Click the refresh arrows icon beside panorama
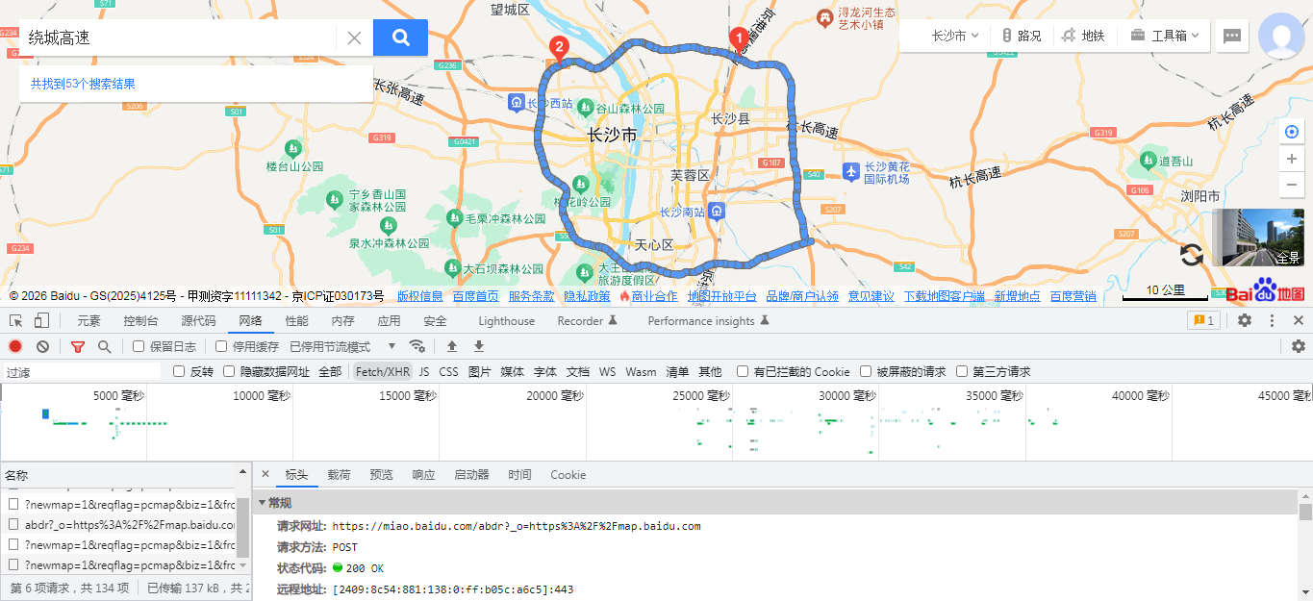This screenshot has height=601, width=1313. [x=1192, y=255]
